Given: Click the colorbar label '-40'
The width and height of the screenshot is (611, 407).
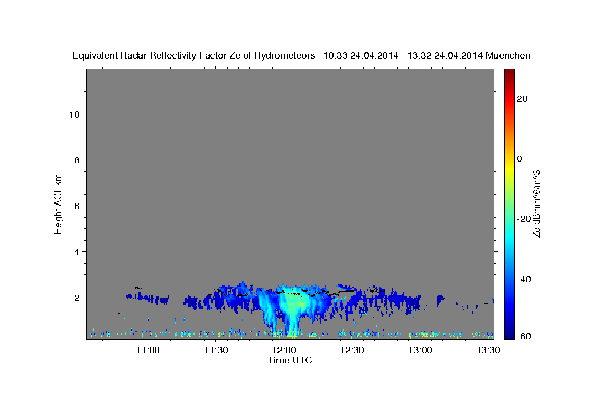Looking at the screenshot, I should pos(523,279).
